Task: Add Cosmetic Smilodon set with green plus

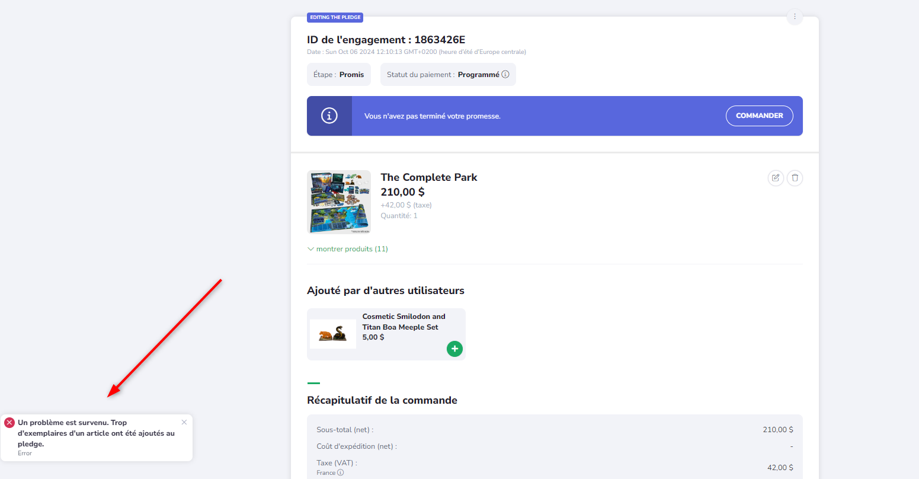Action: (454, 349)
